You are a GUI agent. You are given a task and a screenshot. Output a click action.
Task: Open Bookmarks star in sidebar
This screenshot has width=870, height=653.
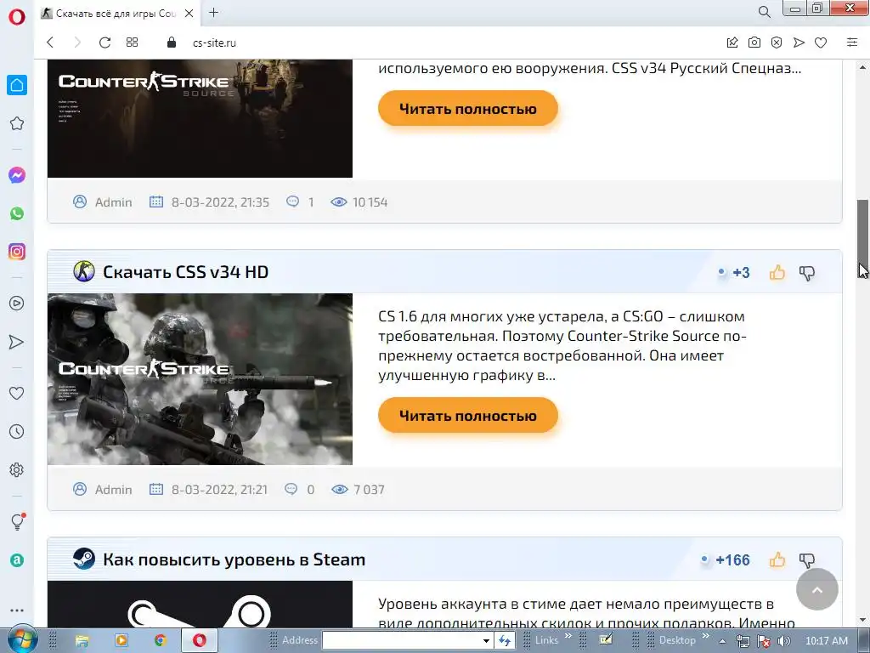tap(17, 123)
